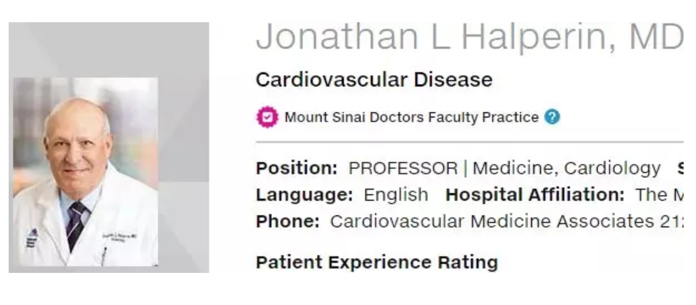Click the Jonathan L Halperin, MD heading
The image size is (696, 305).
pos(469,37)
